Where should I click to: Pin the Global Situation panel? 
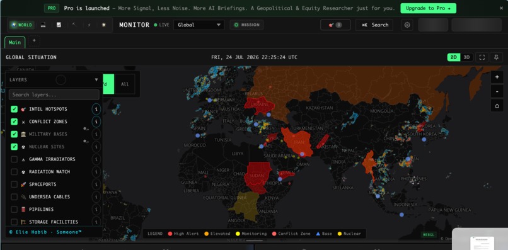496,57
